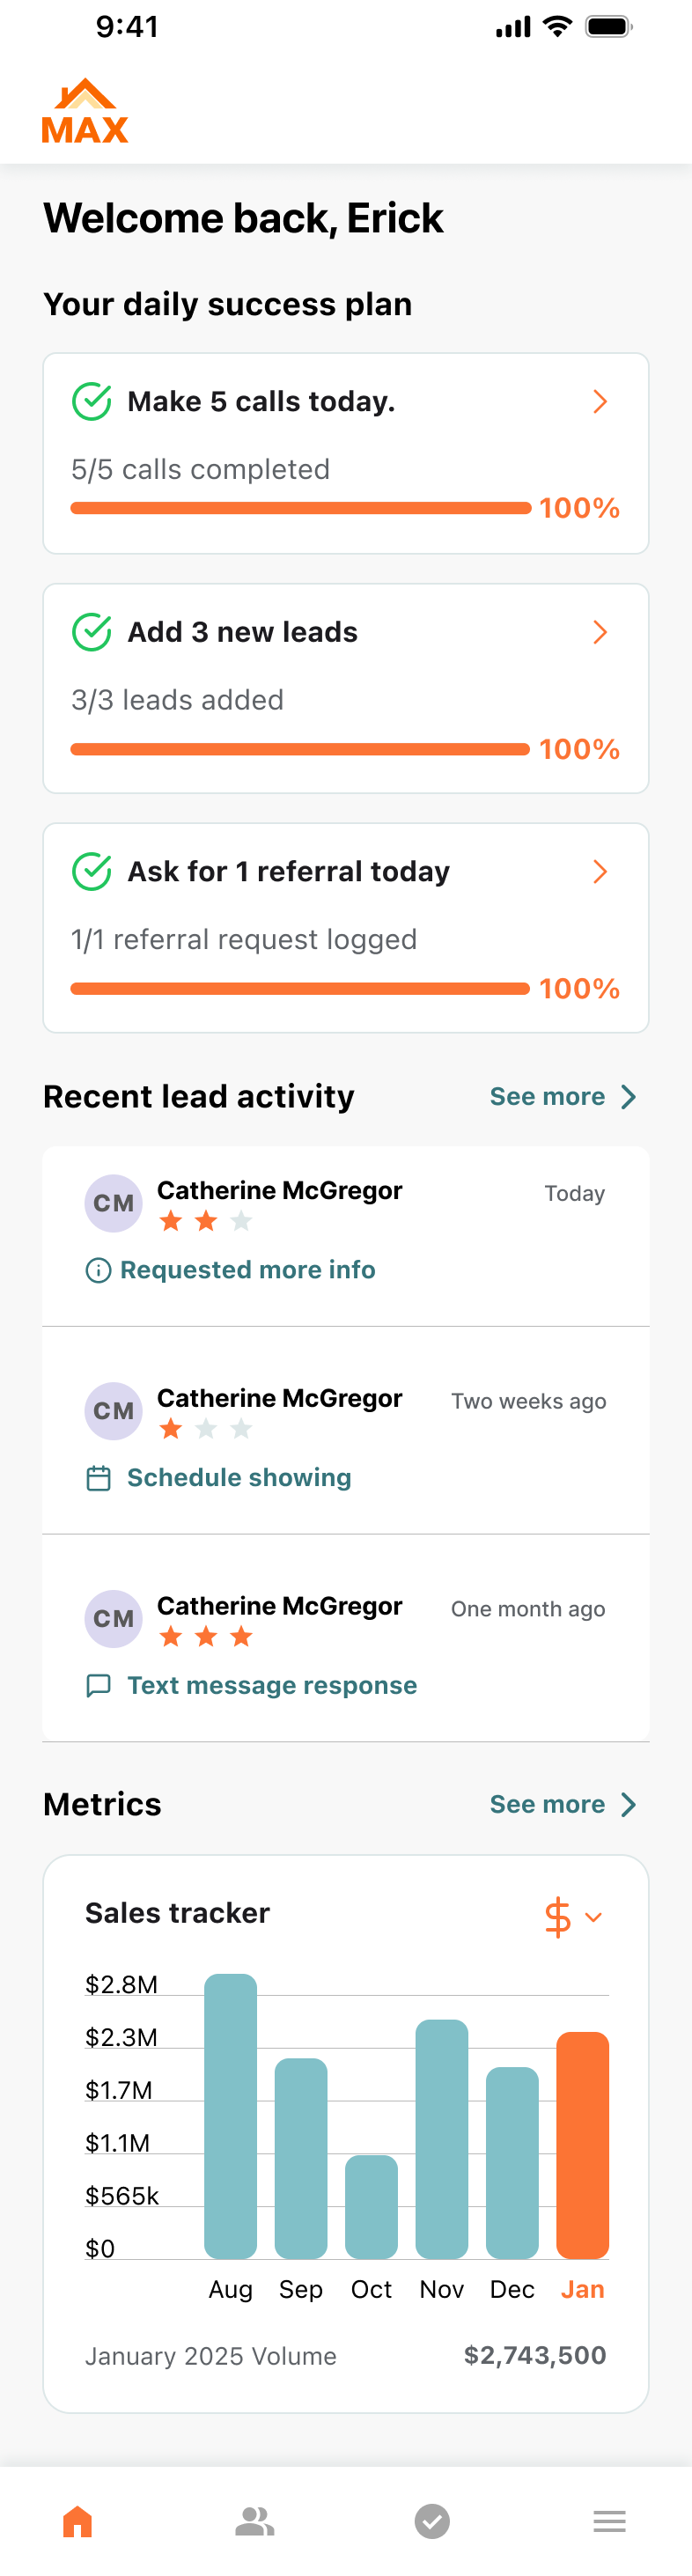This screenshot has width=692, height=2576.
Task: Tap first Catherine McGregor CM avatar
Action: [113, 1203]
